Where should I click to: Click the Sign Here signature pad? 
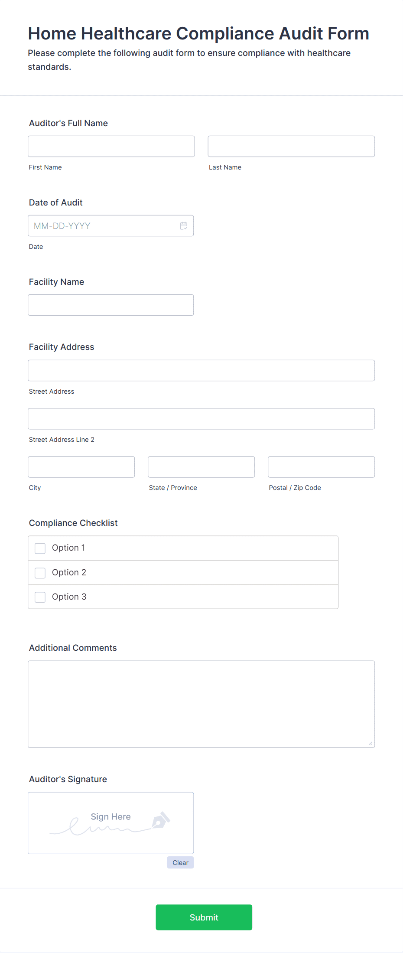coord(111,823)
